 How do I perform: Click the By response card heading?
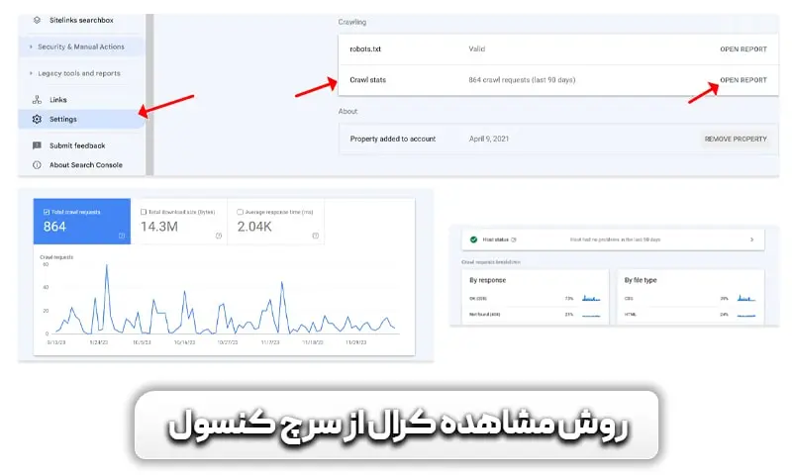pyautogui.click(x=487, y=280)
